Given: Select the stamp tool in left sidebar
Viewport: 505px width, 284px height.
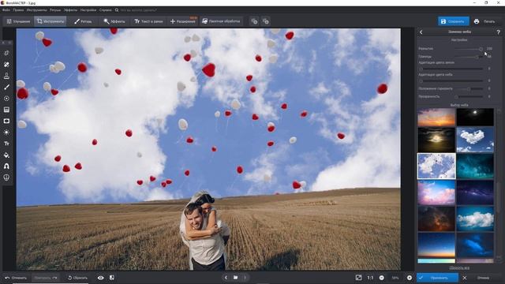Looking at the screenshot, I should [x=6, y=76].
